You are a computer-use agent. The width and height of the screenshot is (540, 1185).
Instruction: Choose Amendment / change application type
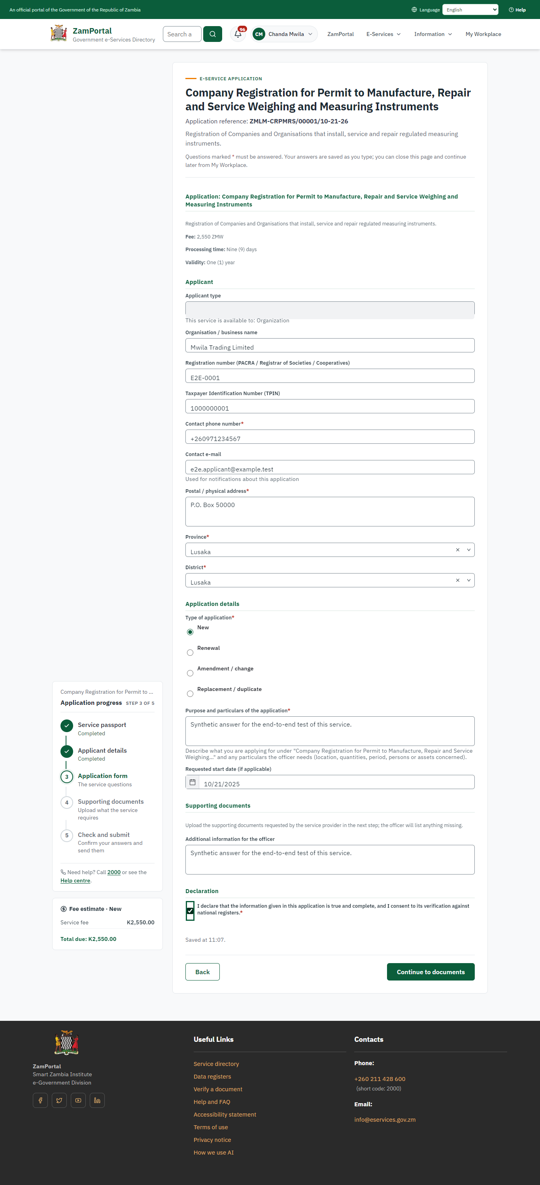190,674
